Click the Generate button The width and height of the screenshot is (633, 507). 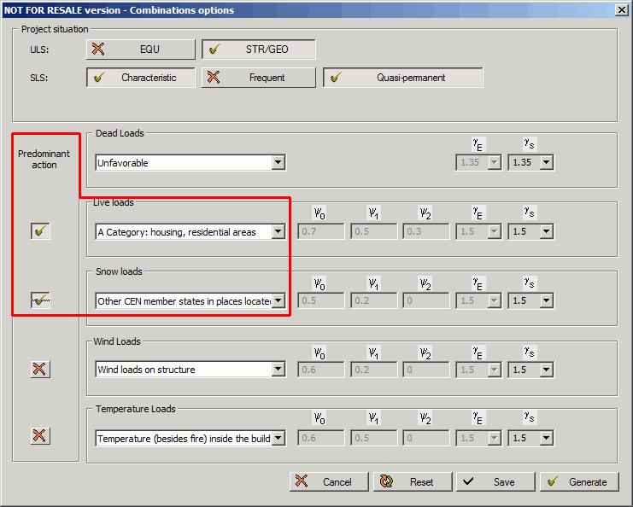tap(579, 481)
